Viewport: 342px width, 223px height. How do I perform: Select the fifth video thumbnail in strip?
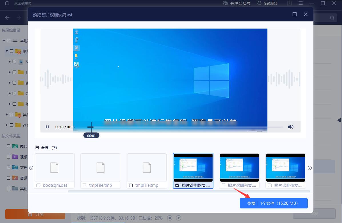click(x=239, y=167)
